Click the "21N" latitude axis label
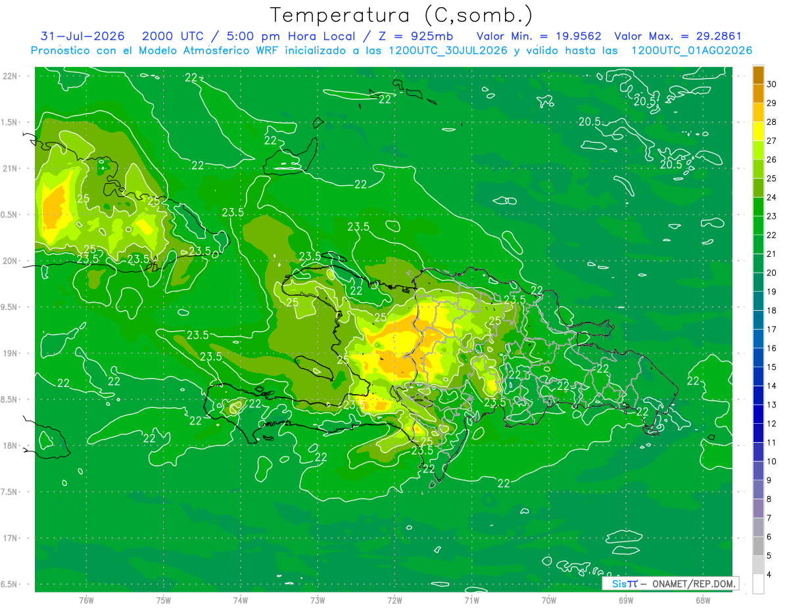 pyautogui.click(x=10, y=168)
